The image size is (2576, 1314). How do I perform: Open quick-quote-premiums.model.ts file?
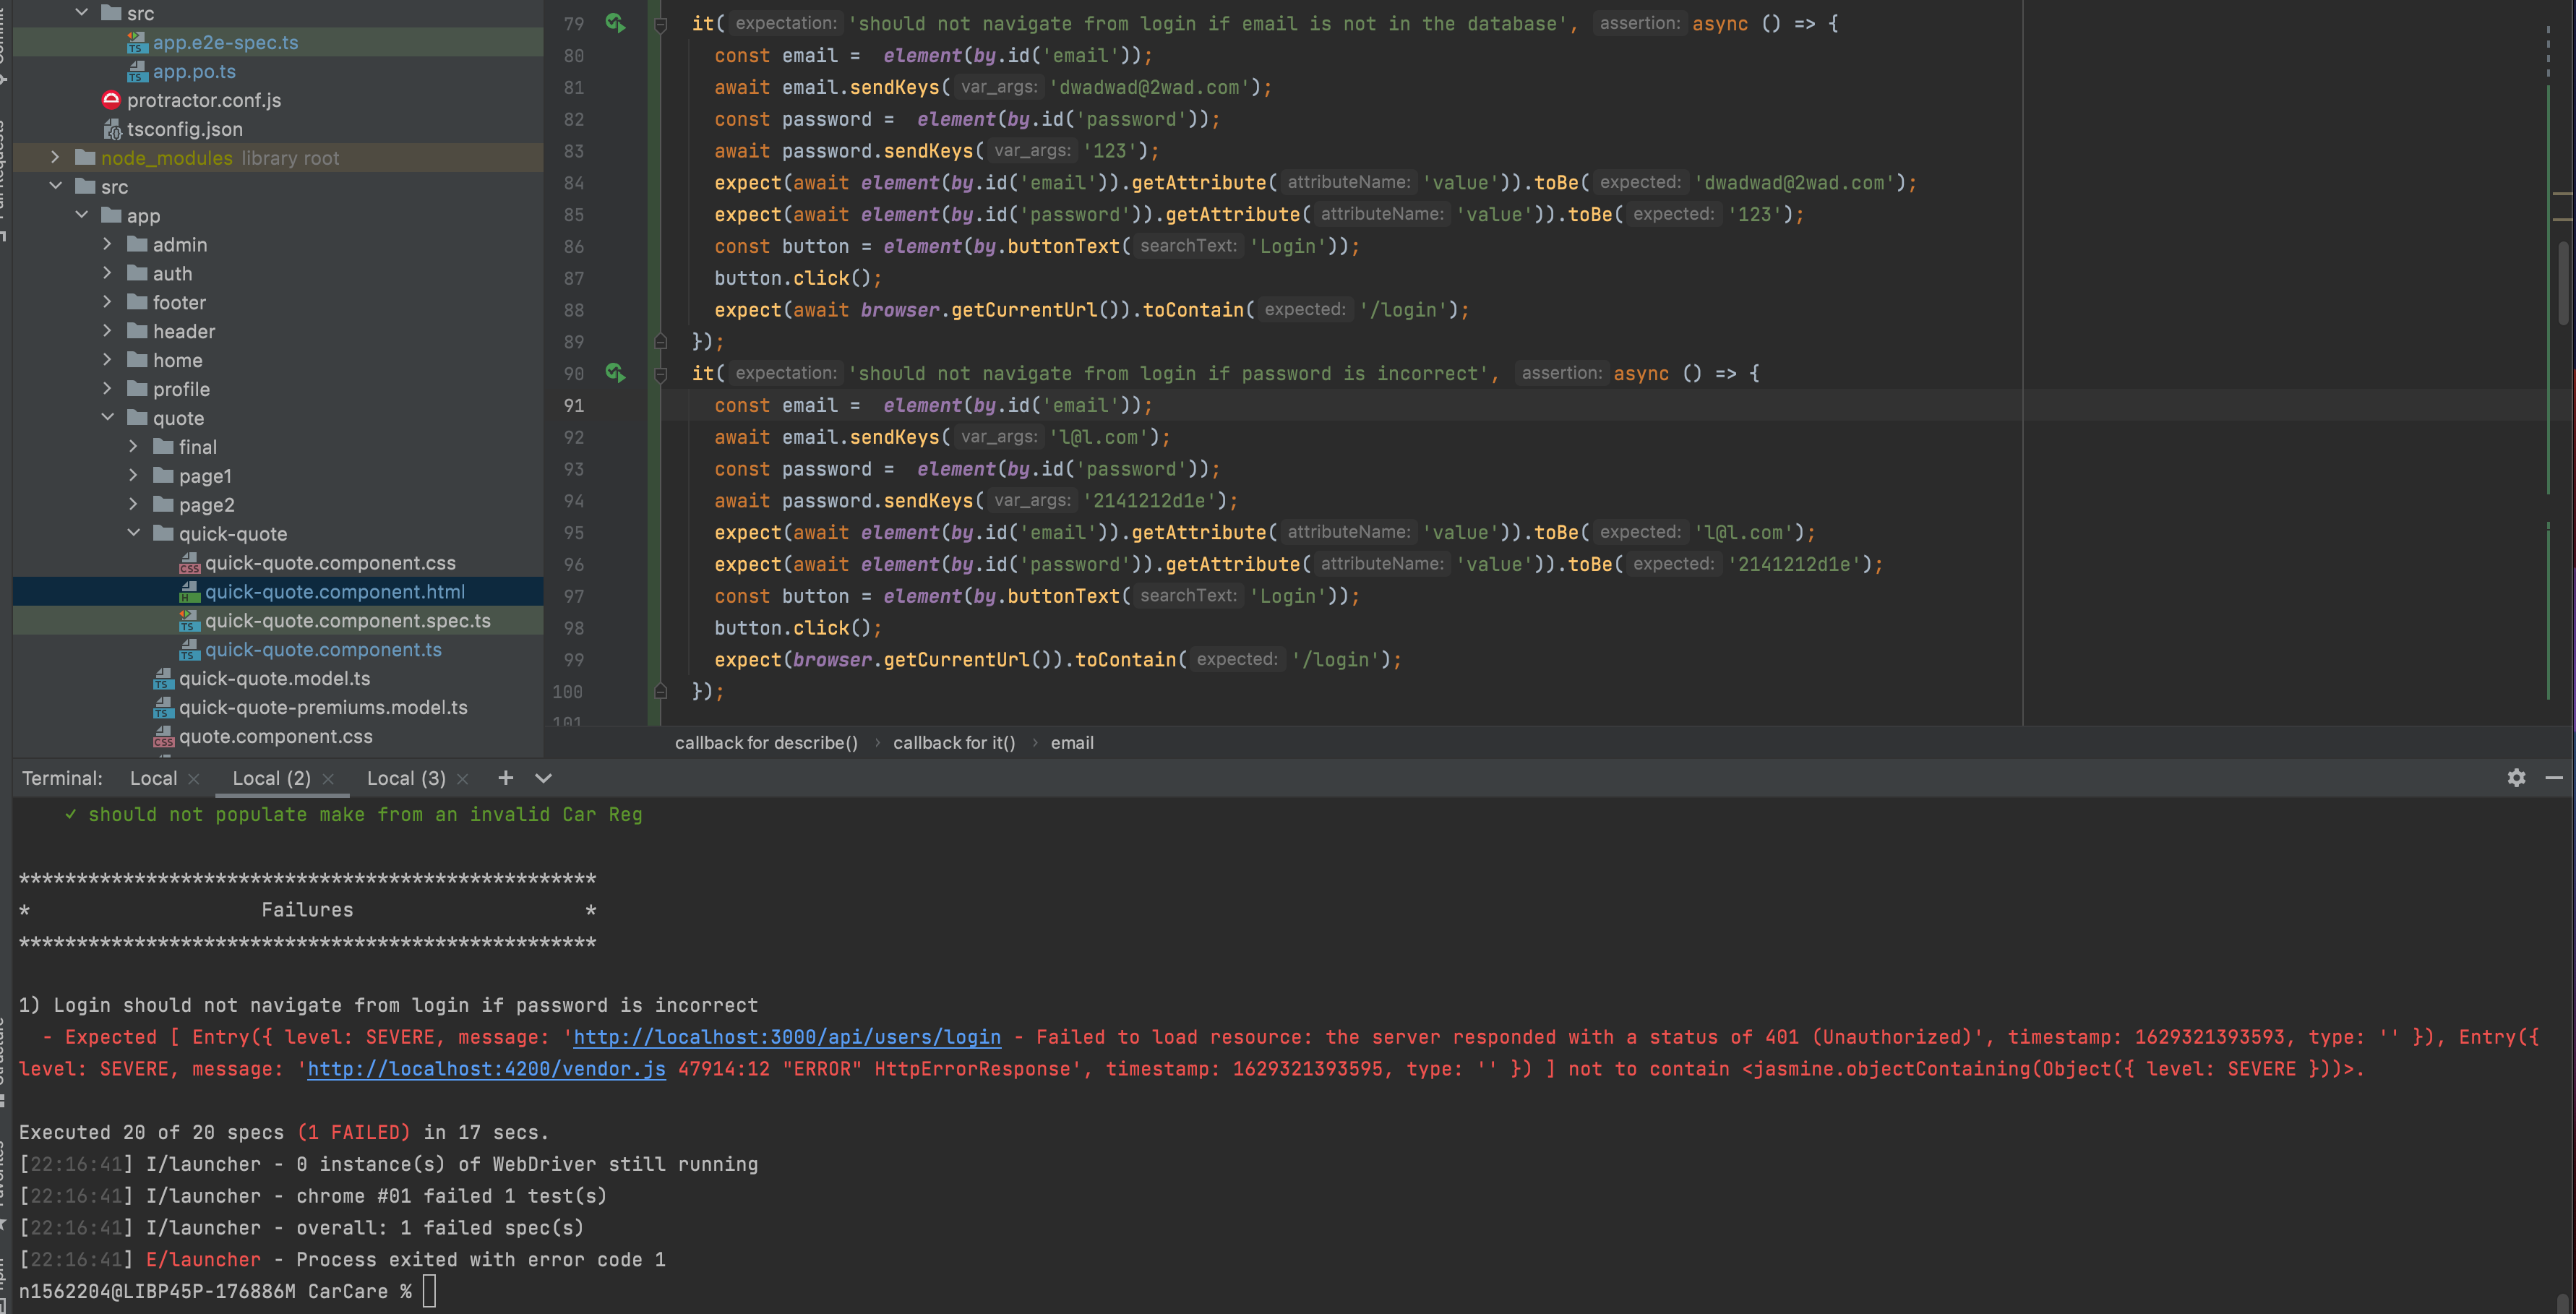coord(323,708)
